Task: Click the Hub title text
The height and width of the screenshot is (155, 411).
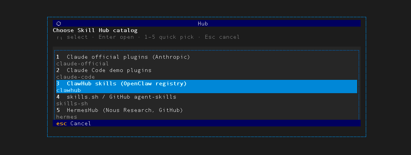Action: [x=203, y=23]
